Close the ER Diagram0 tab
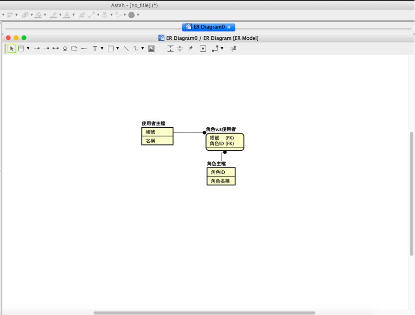 229,27
